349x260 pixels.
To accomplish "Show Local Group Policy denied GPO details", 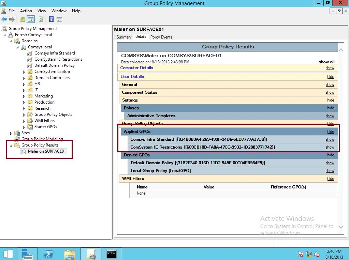I will tap(330, 171).
